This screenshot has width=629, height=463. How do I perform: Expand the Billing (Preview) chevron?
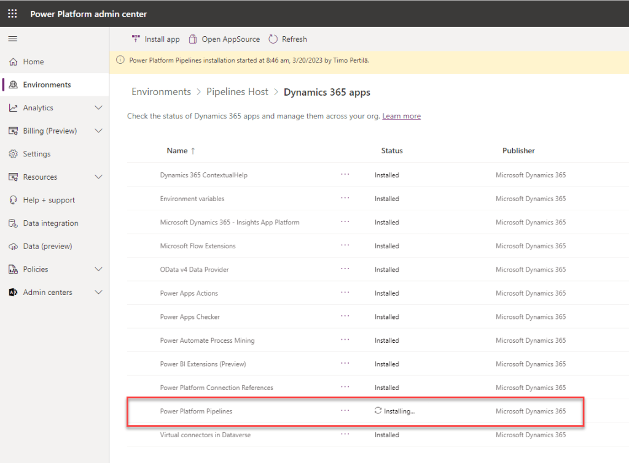pyautogui.click(x=98, y=131)
